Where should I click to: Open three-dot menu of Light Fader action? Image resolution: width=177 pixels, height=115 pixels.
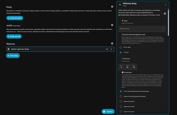point(111,49)
